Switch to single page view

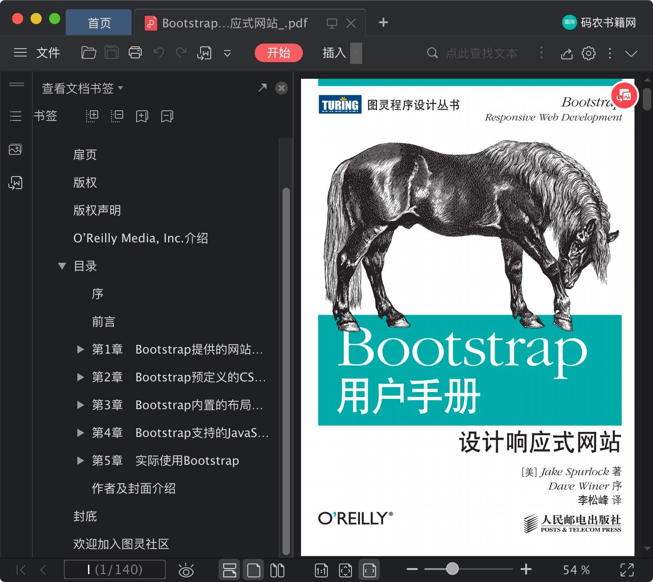click(x=254, y=570)
